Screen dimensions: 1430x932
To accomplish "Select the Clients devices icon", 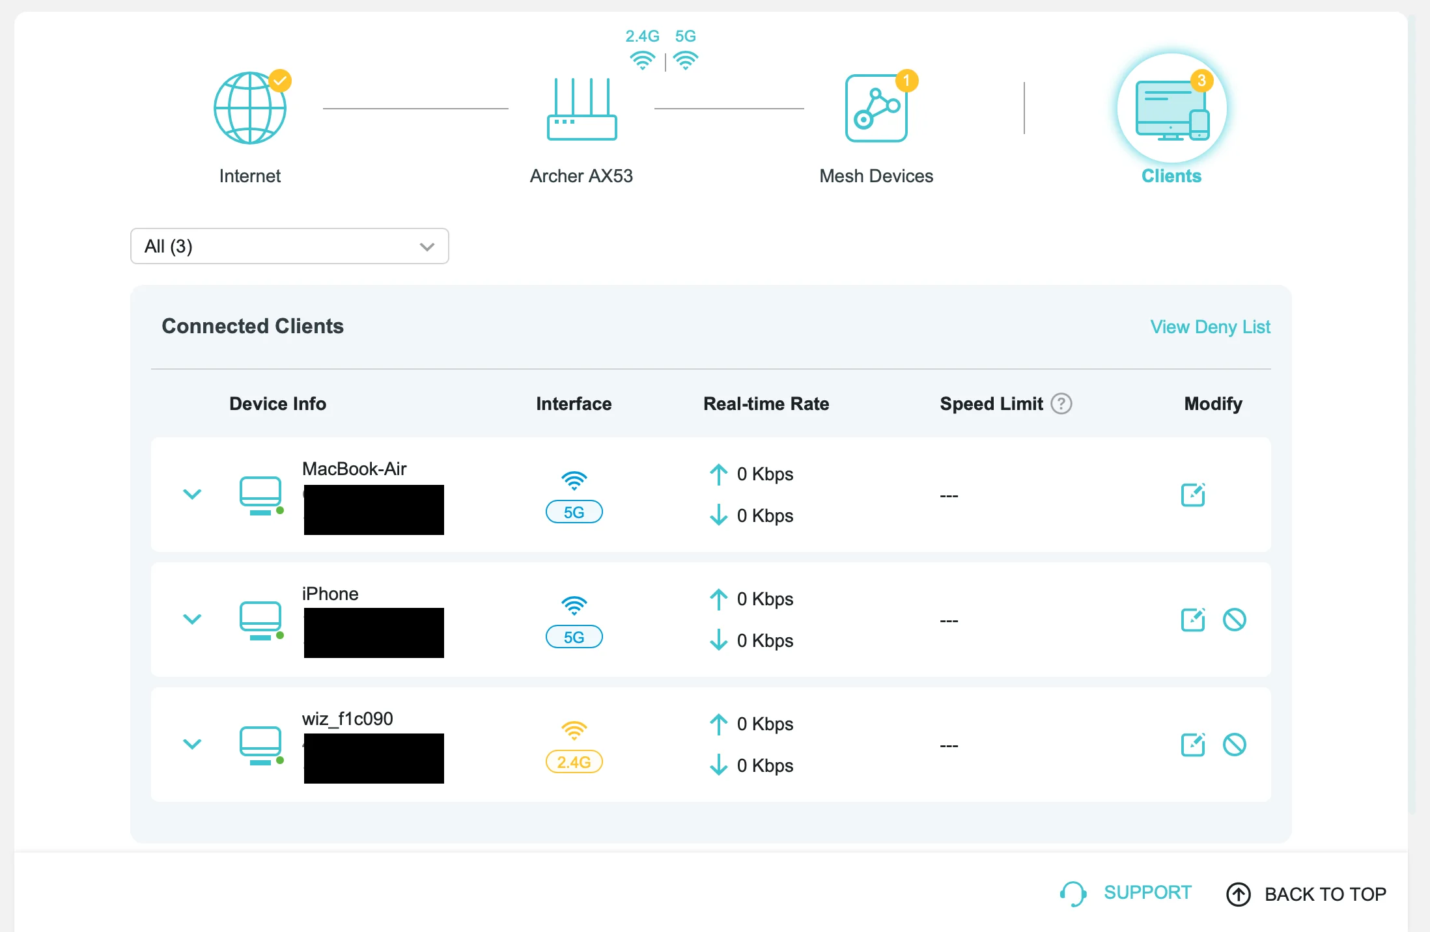I will pyautogui.click(x=1172, y=108).
